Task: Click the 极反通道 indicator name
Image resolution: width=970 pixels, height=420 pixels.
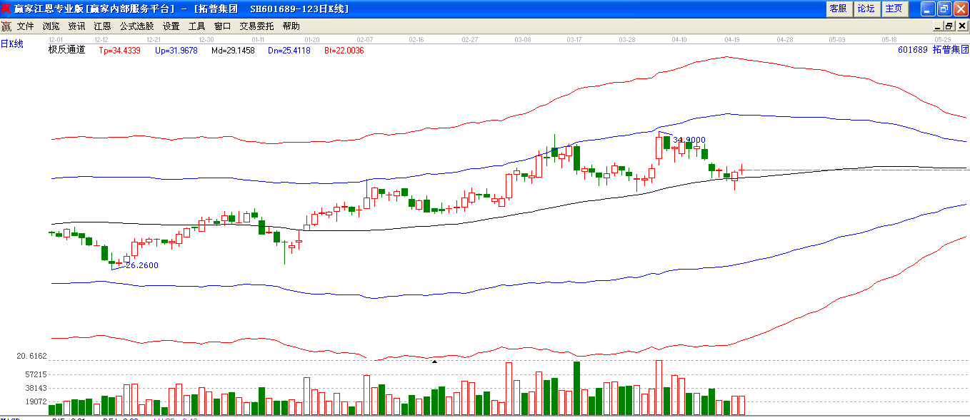Action: pos(66,50)
